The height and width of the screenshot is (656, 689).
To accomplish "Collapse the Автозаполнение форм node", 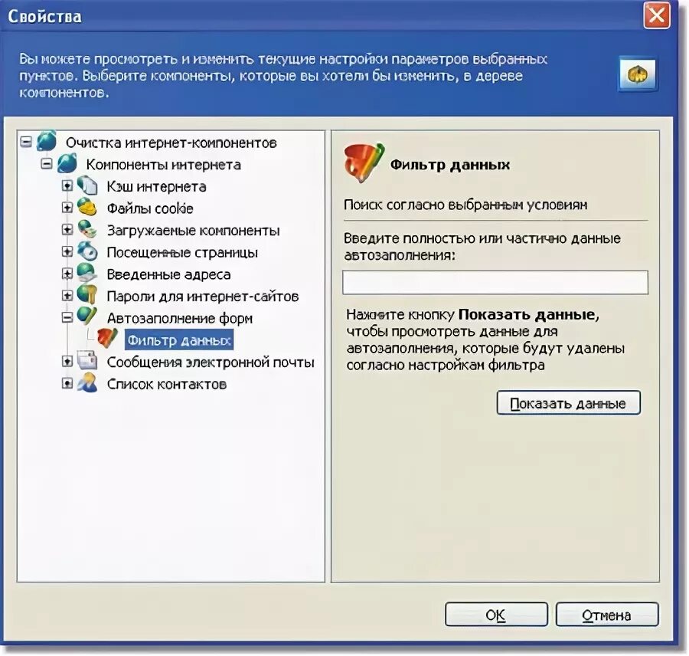I will click(67, 318).
